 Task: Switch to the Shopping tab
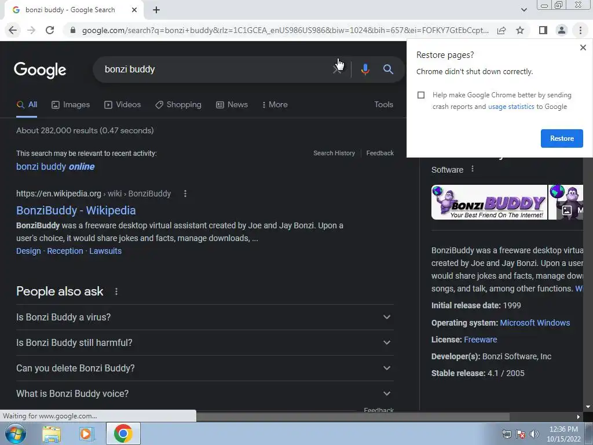(x=178, y=105)
